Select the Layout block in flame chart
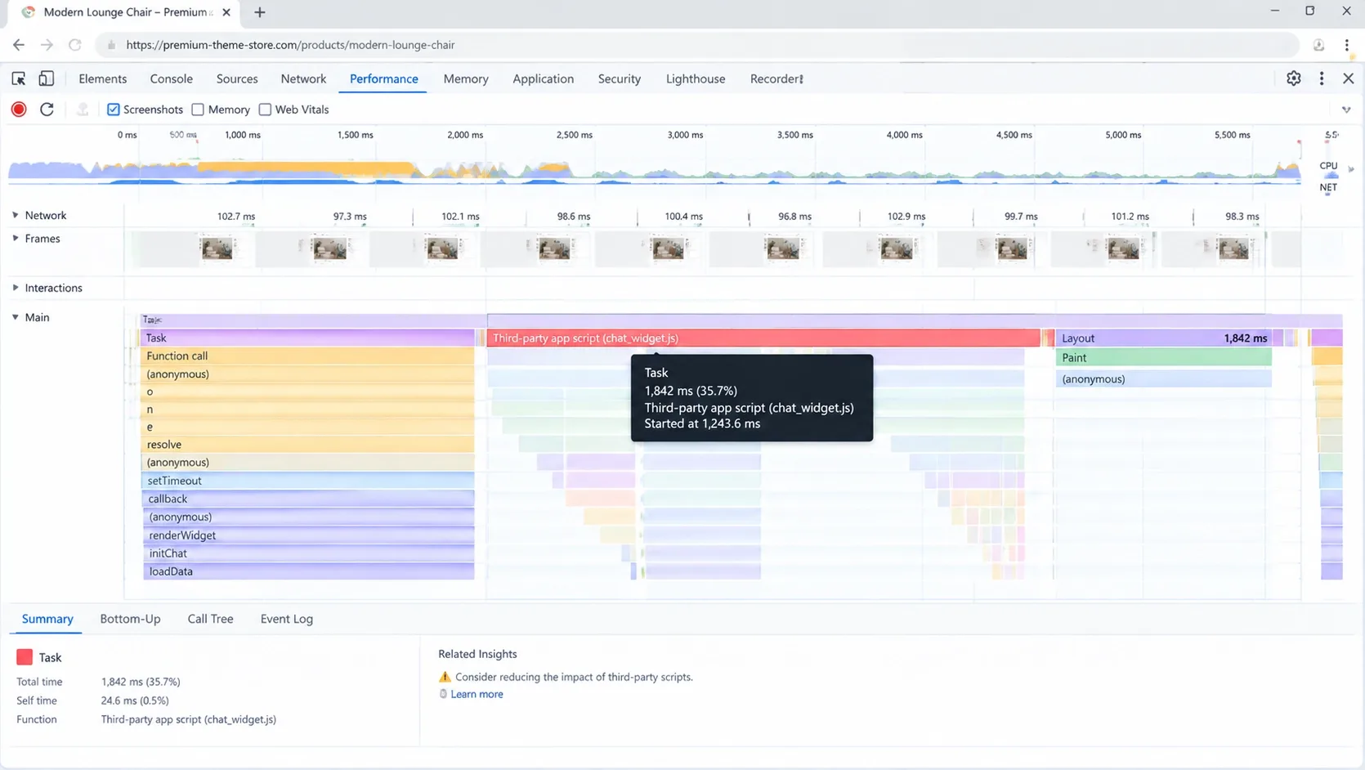The width and height of the screenshot is (1365, 770). [x=1164, y=338]
